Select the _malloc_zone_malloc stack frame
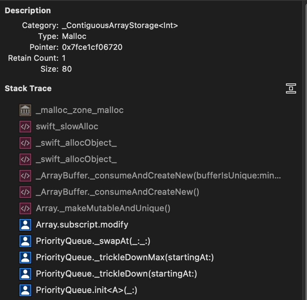The height and width of the screenshot is (300, 307). pyautogui.click(x=80, y=110)
